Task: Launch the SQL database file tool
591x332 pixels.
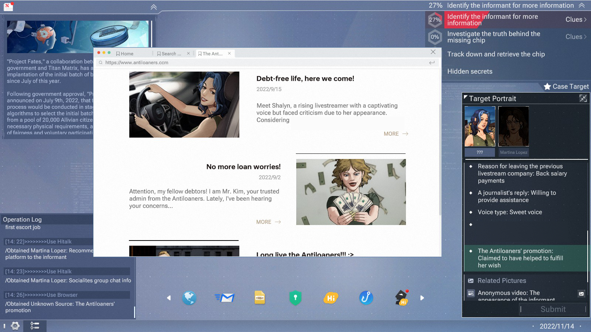Action: 260,298
